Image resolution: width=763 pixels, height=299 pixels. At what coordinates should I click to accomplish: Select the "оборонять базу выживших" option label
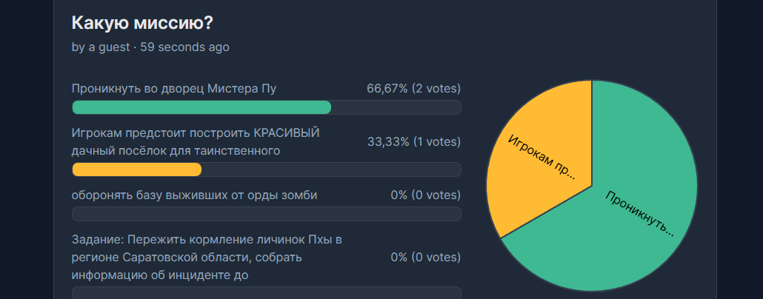click(194, 195)
